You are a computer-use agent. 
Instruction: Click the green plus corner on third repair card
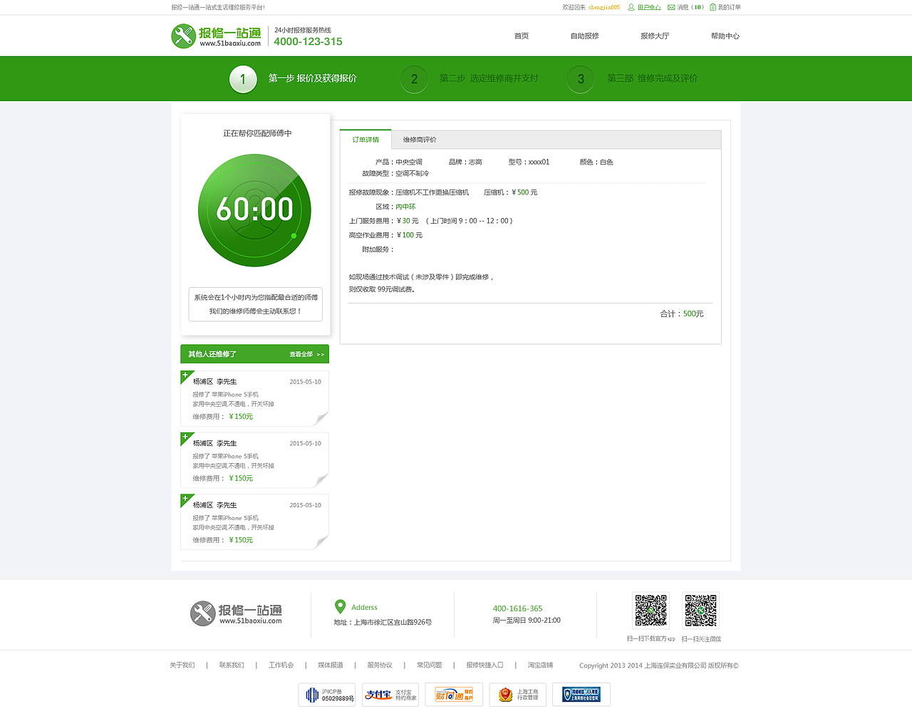(186, 499)
